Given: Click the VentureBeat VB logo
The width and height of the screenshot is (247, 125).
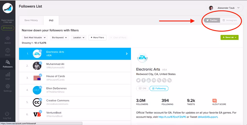Looking at the screenshot, I should (x=37, y=114).
